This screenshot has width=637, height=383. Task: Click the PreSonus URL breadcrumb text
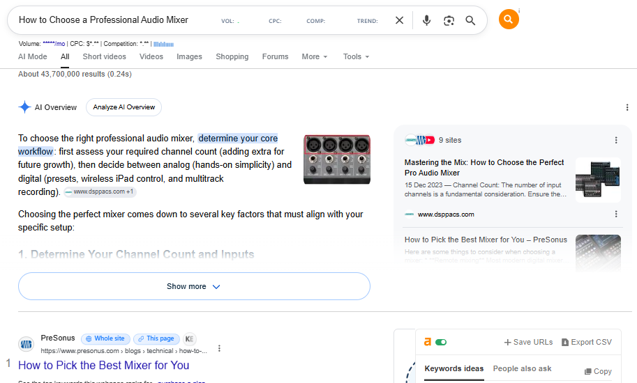(x=124, y=351)
